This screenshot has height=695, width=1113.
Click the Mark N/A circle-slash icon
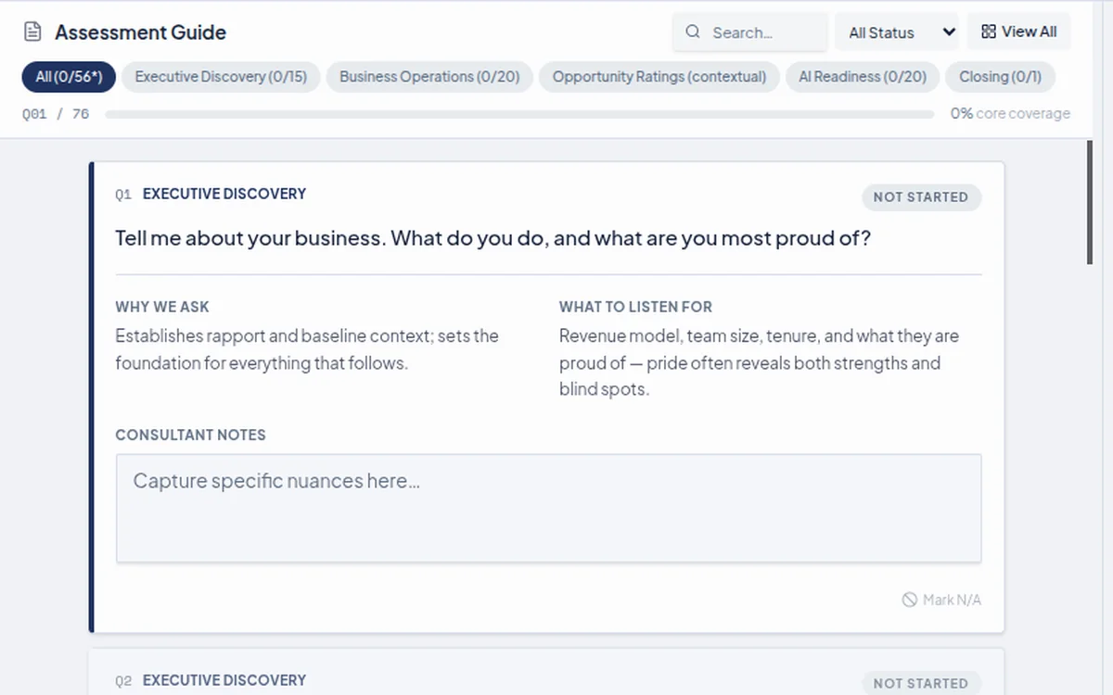click(910, 600)
